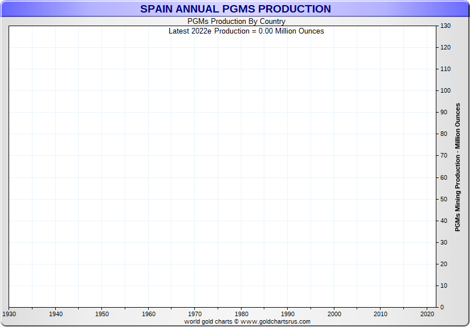
Task: Click the chart title 'SPAIN ANNUAL PGMS PRODUCTION'
Action: pos(235,9)
